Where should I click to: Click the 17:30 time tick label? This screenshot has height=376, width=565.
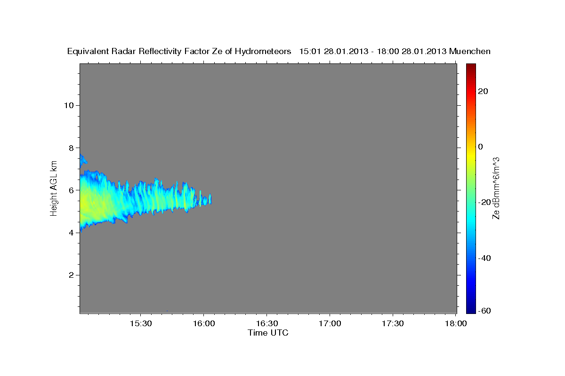click(393, 324)
